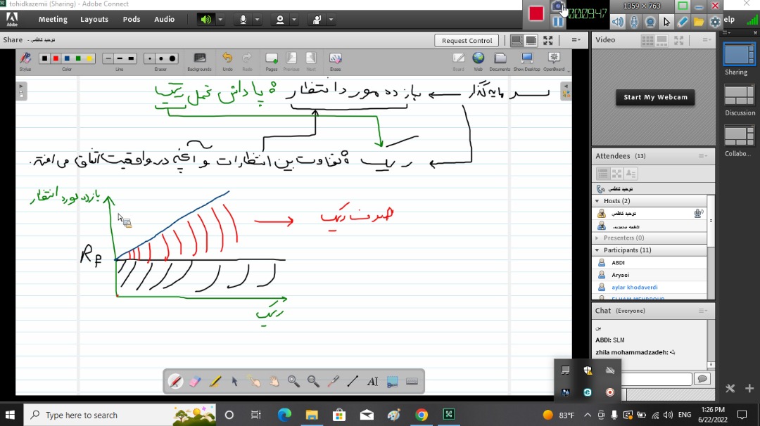This screenshot has width=760, height=426.
Task: Open microphone options dropdown arrow
Action: click(x=258, y=20)
